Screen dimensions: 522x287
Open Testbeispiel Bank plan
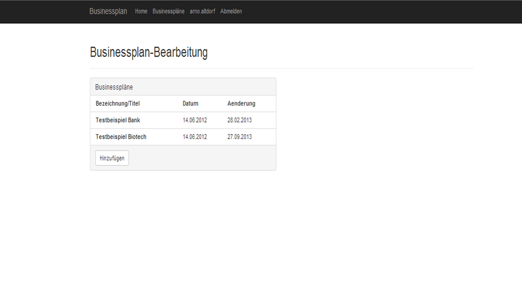click(118, 120)
